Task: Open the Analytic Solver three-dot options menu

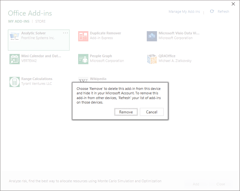Action: [65, 33]
